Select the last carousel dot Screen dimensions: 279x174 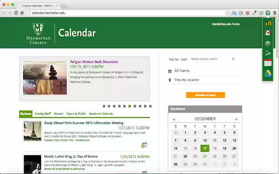coord(150,106)
